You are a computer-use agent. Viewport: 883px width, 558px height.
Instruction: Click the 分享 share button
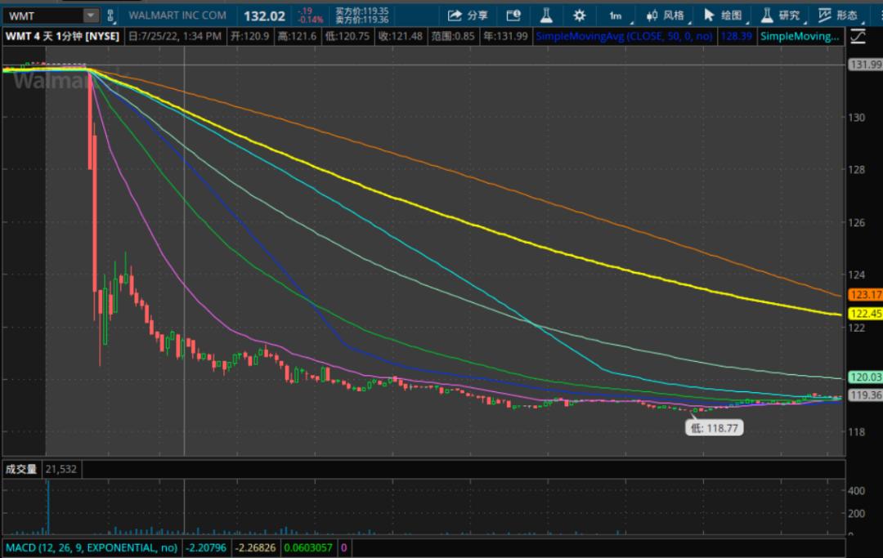click(468, 16)
